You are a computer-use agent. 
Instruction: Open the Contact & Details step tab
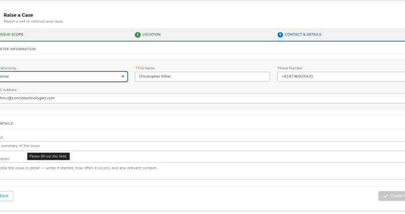click(299, 35)
